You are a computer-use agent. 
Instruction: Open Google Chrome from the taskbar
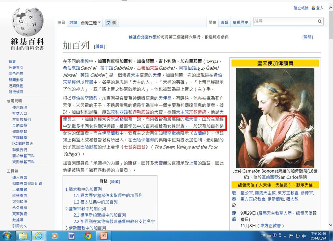click(87, 236)
